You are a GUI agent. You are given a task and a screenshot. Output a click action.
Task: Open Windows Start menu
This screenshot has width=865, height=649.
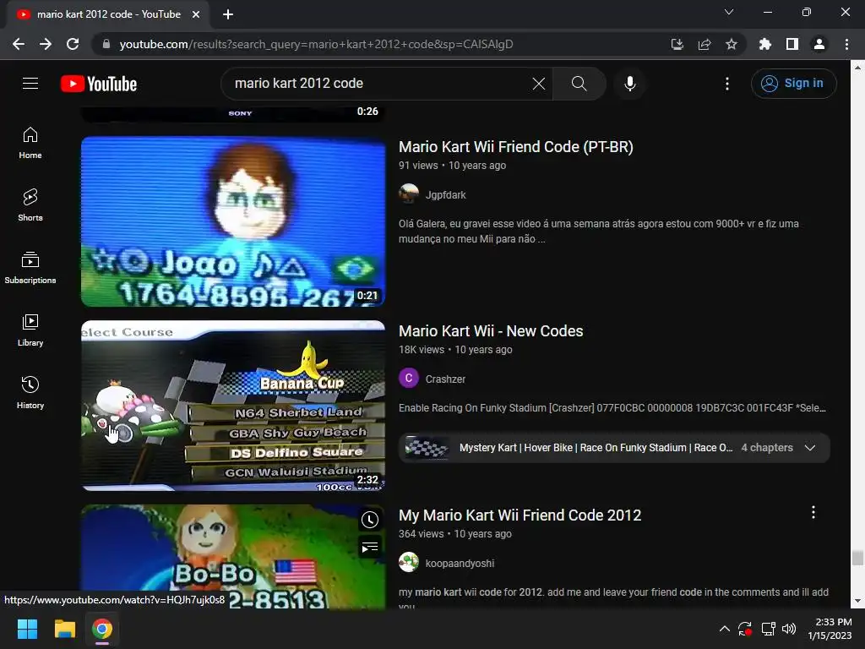[x=27, y=629]
